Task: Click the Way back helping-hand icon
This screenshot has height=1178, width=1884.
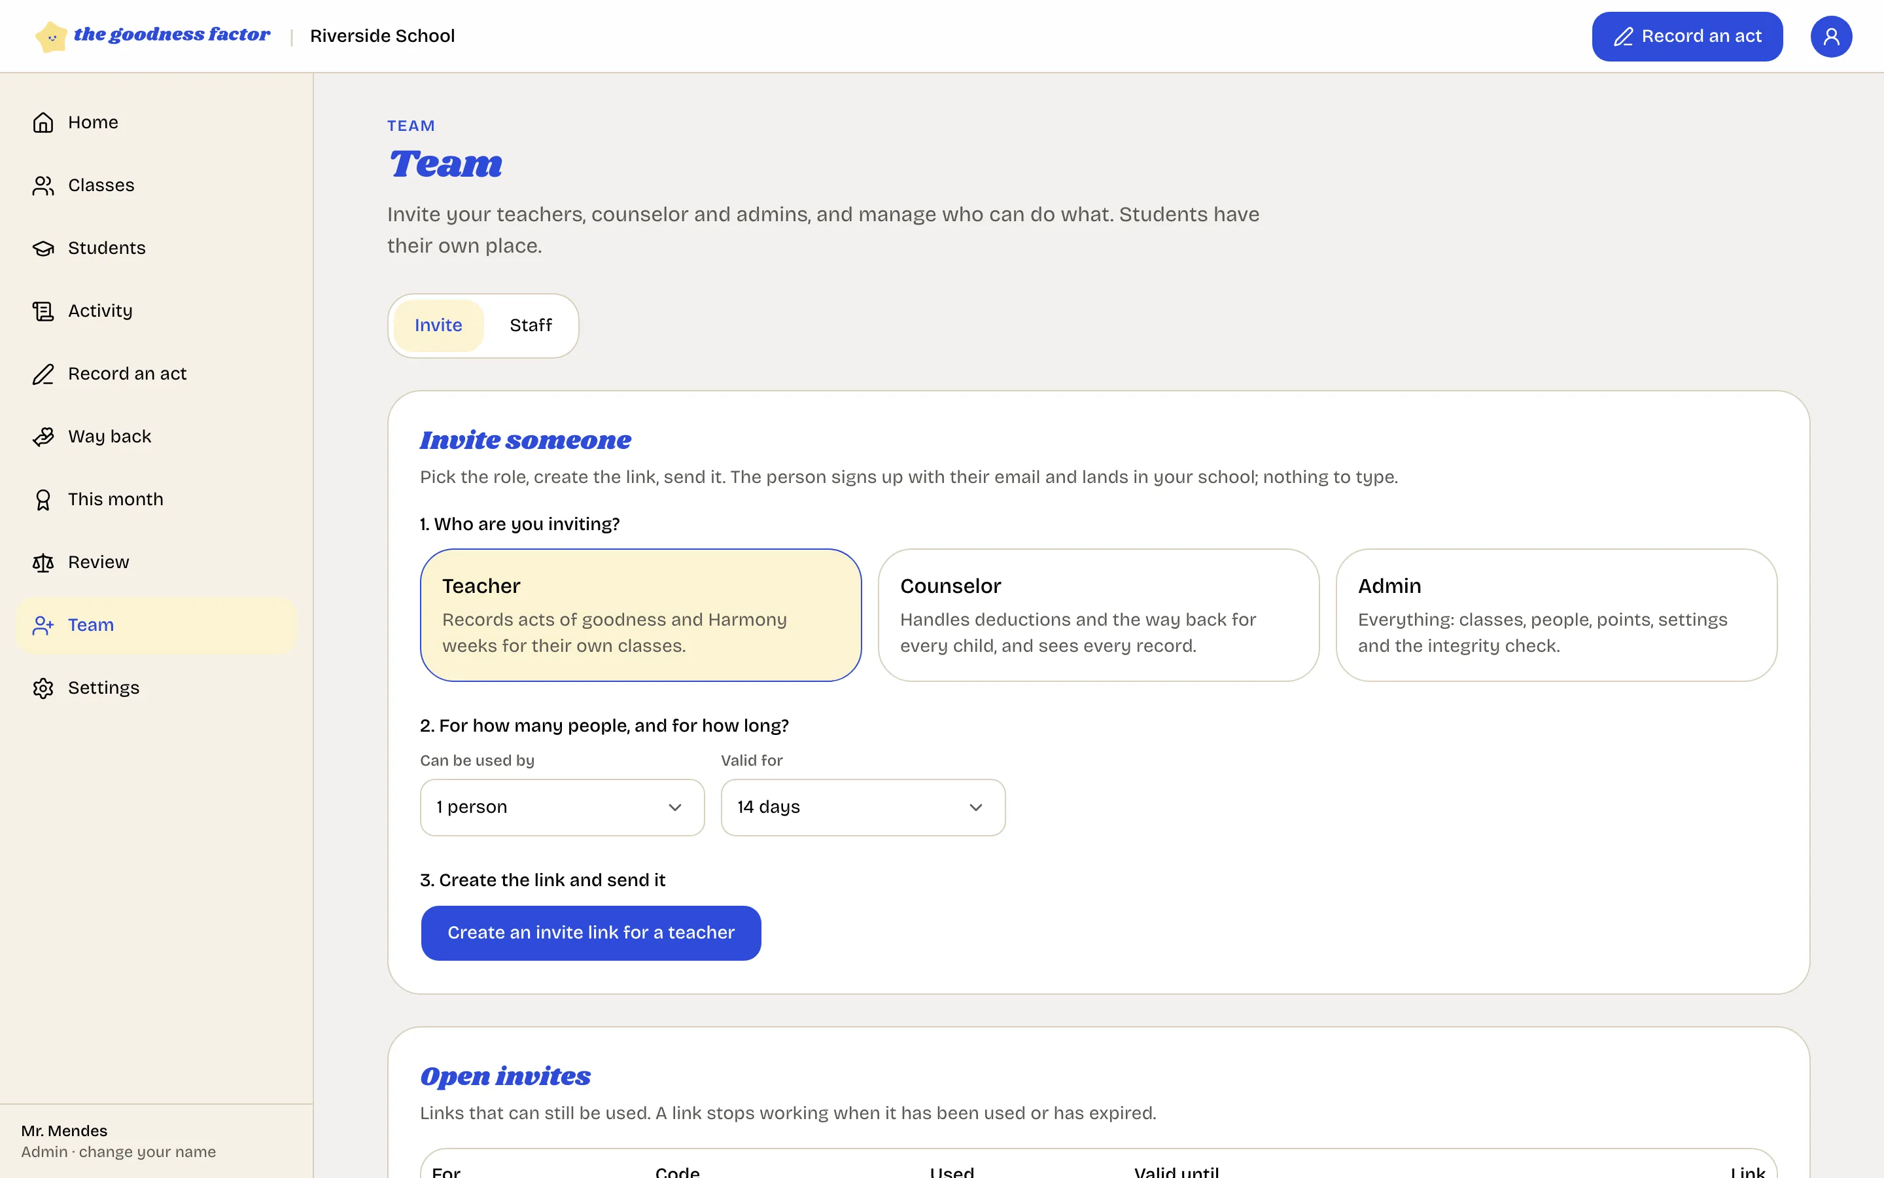Action: point(43,437)
